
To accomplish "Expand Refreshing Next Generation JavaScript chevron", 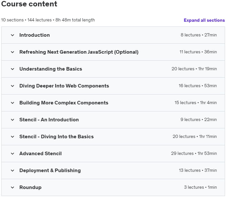I will [x=12, y=52].
